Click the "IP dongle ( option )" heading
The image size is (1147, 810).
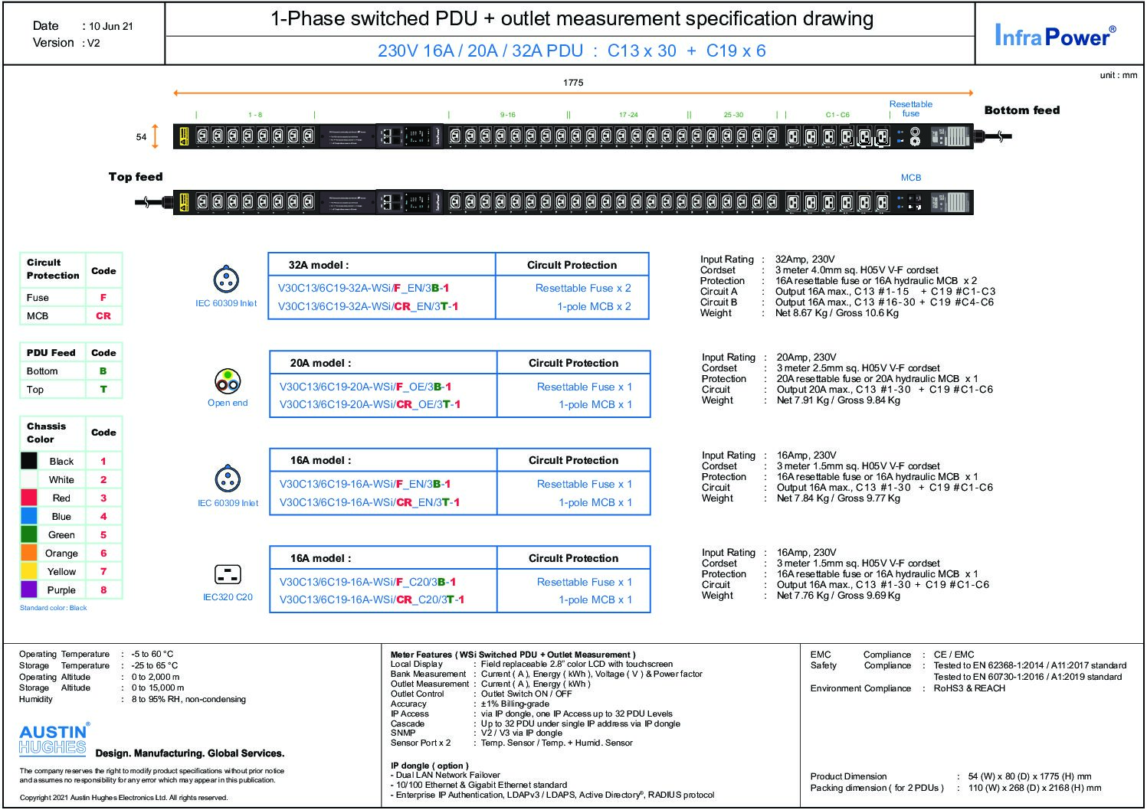coord(429,766)
